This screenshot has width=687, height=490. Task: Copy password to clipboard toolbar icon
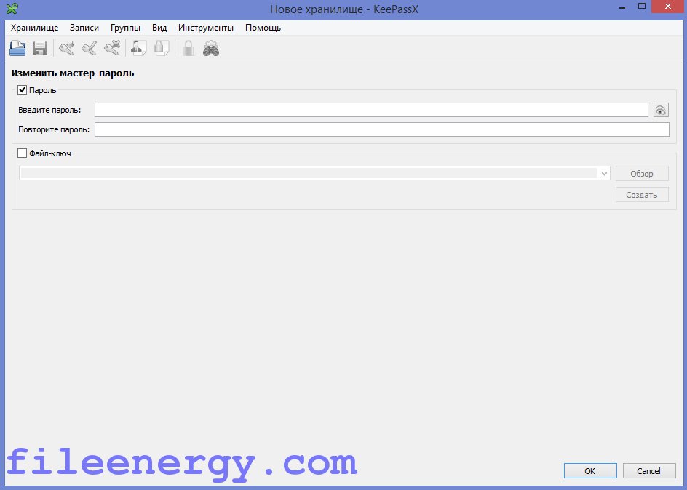pos(162,48)
